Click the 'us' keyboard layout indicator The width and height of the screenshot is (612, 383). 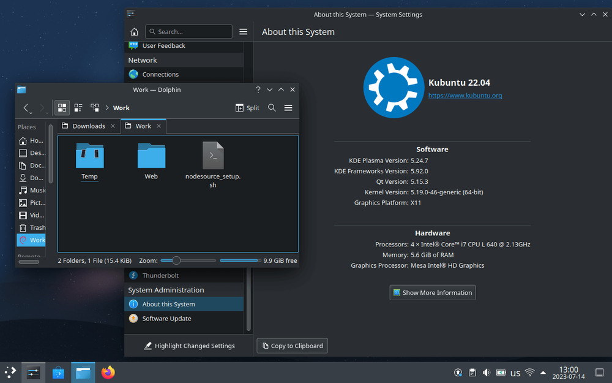tap(515, 373)
